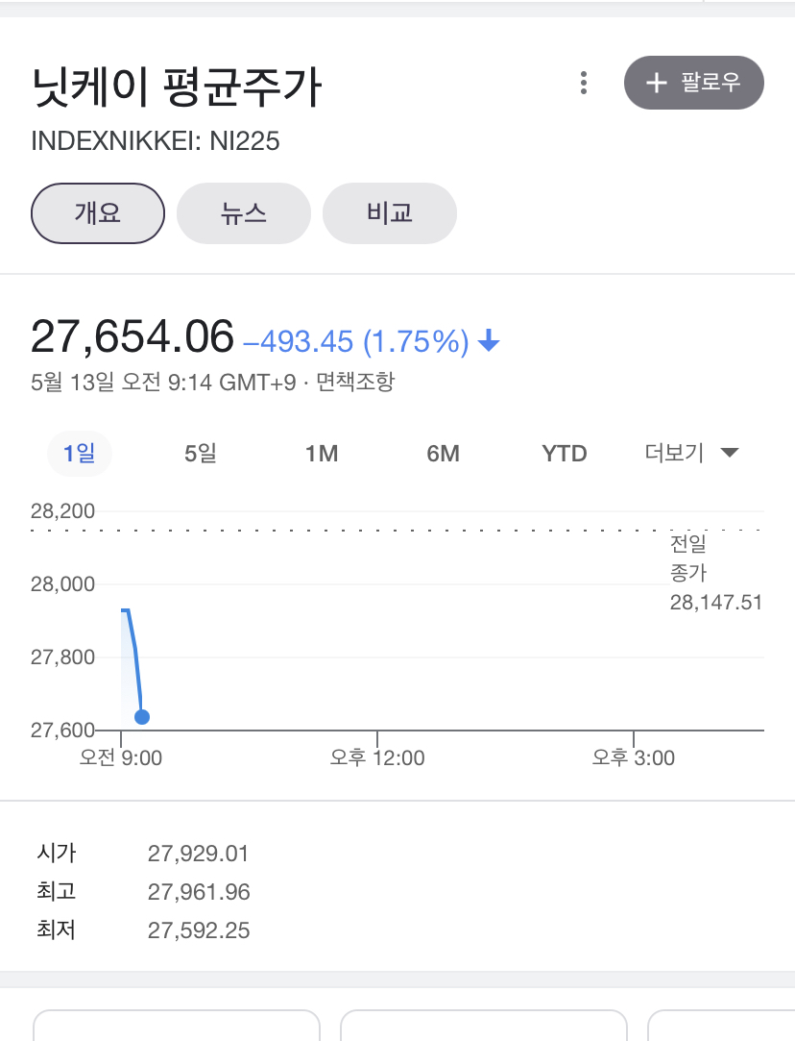Click the 오후 12:00 axis marker
The image size is (795, 1041).
tap(377, 757)
